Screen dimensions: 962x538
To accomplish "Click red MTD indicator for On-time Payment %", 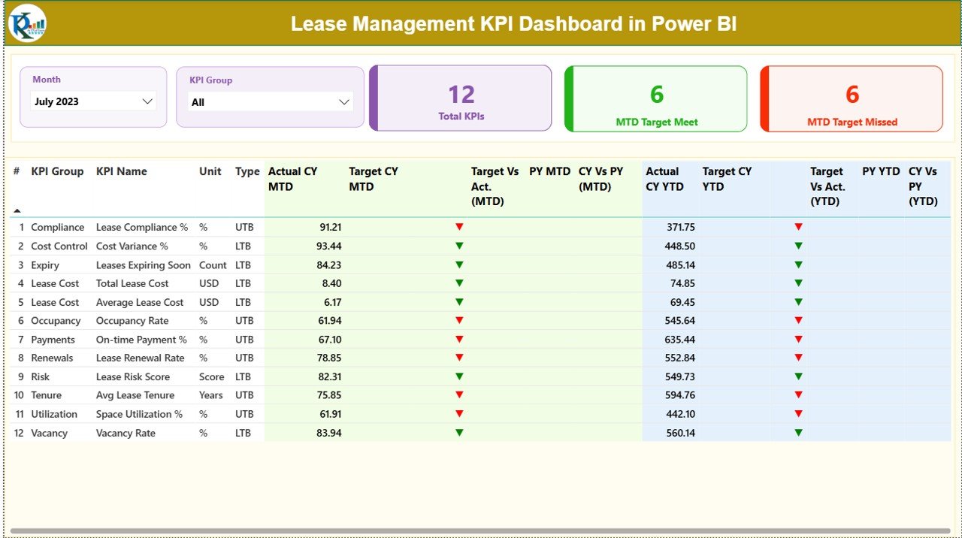I will [459, 339].
